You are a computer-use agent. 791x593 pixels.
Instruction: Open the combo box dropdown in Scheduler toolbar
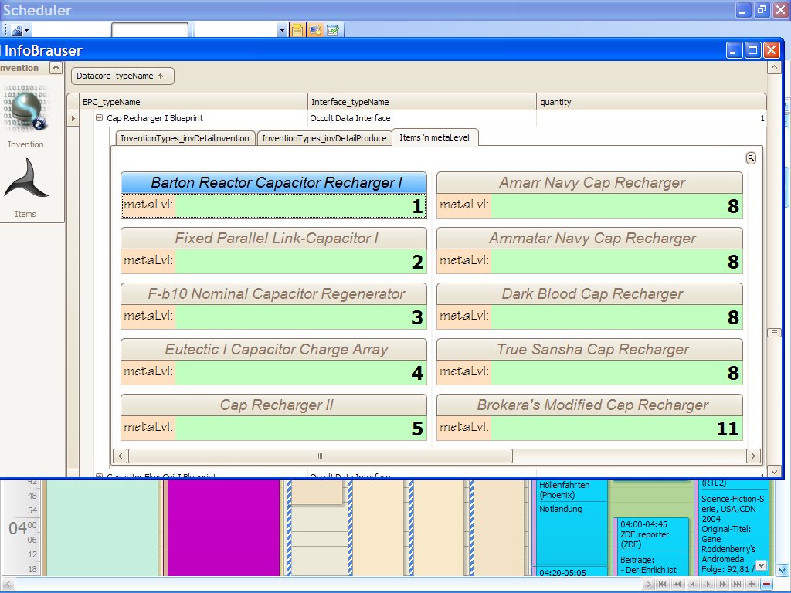[x=282, y=31]
